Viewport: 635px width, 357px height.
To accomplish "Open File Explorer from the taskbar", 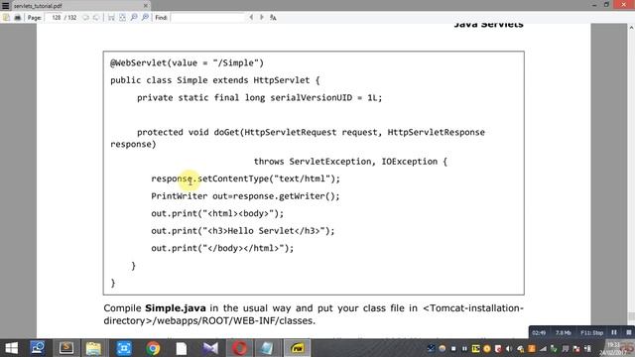I will click(x=93, y=348).
